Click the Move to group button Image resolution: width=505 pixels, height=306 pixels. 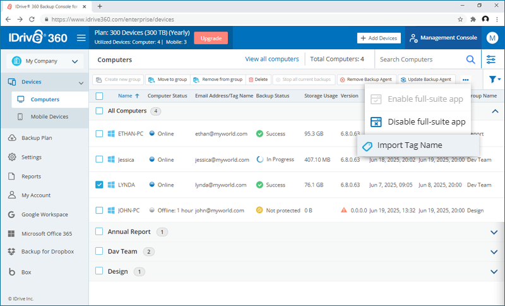167,79
